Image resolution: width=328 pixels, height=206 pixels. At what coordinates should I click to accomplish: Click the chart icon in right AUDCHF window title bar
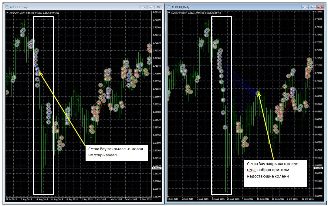[169, 7]
